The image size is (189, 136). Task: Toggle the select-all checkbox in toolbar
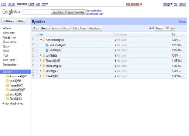[34, 28]
